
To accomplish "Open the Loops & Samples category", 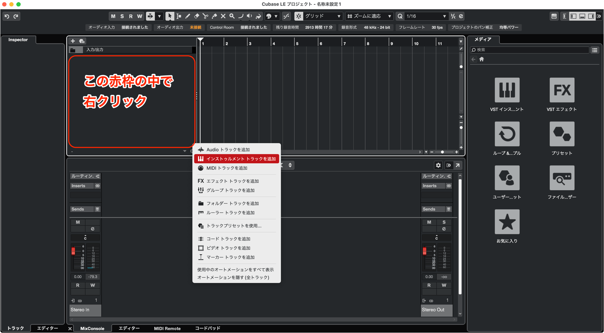I will pyautogui.click(x=507, y=134).
